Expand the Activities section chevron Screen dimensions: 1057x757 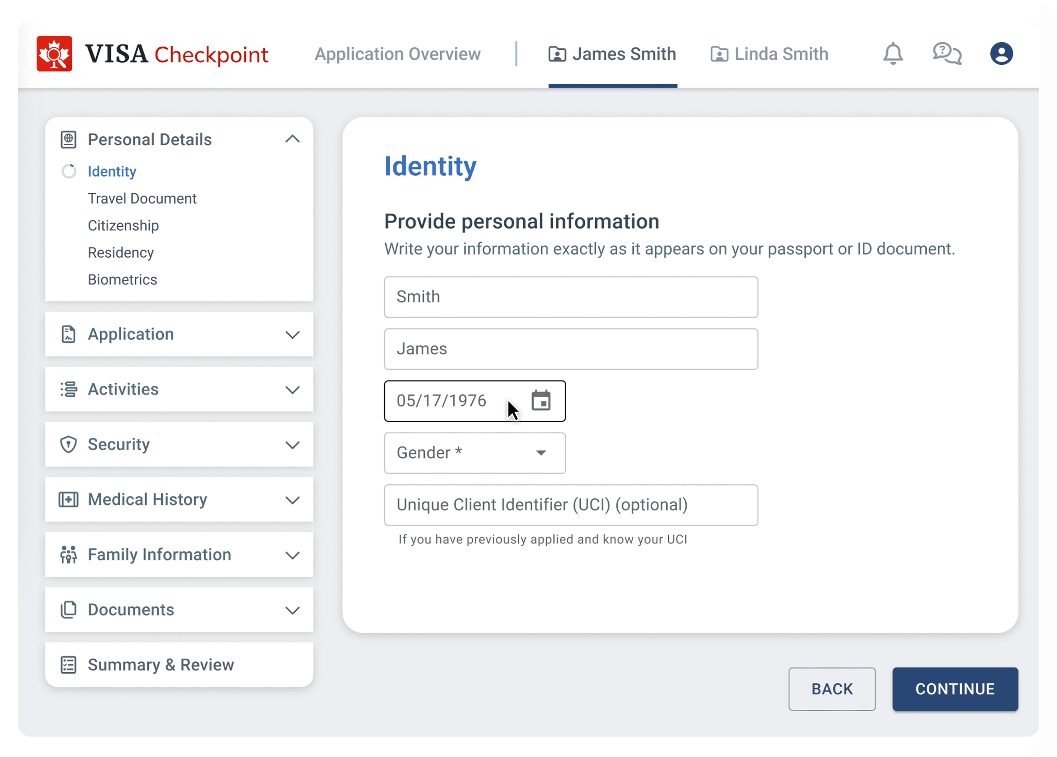(x=292, y=390)
